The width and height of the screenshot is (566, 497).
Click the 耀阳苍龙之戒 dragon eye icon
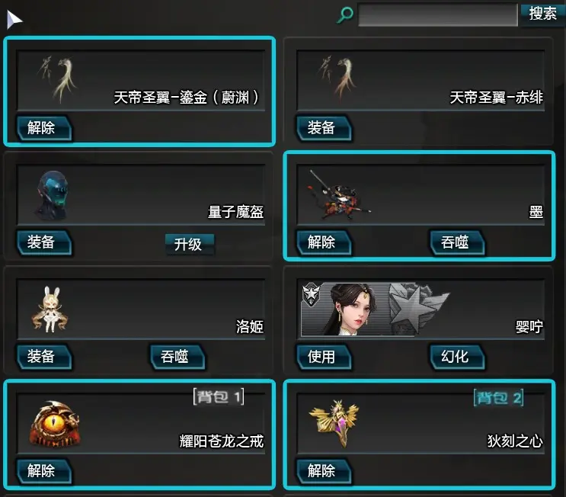pyautogui.click(x=55, y=423)
